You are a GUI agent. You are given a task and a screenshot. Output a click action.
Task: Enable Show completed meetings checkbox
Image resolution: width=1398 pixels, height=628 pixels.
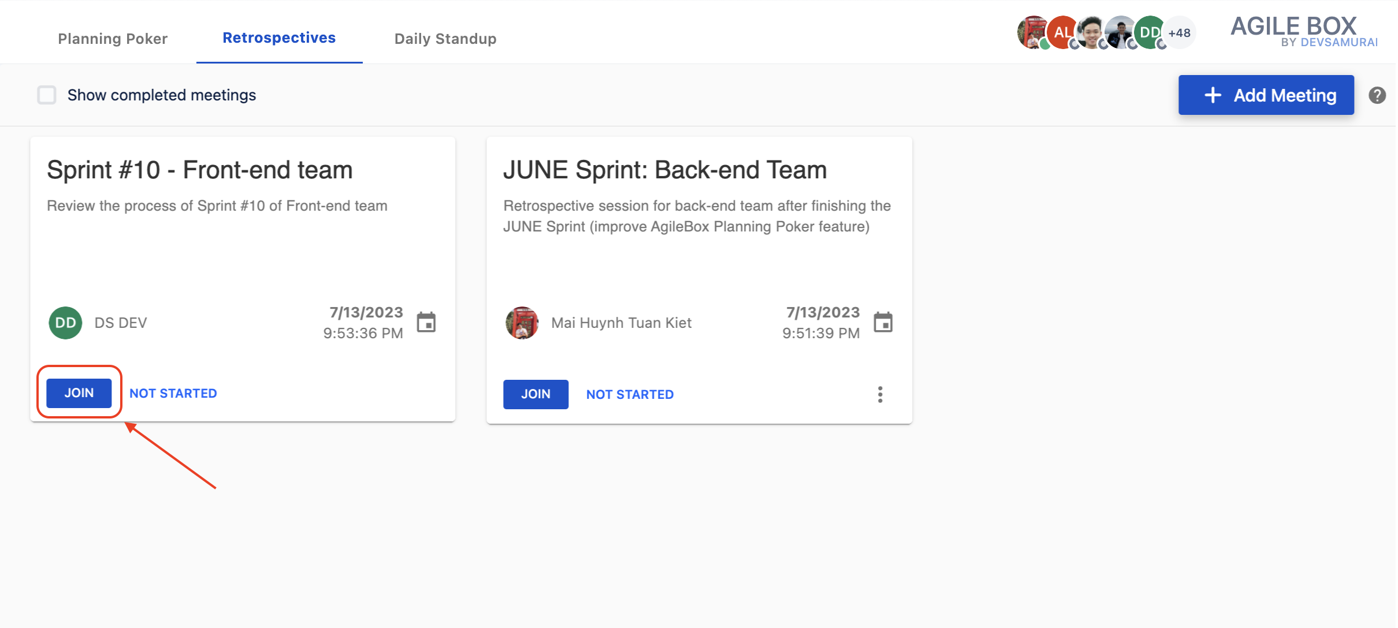(x=47, y=95)
